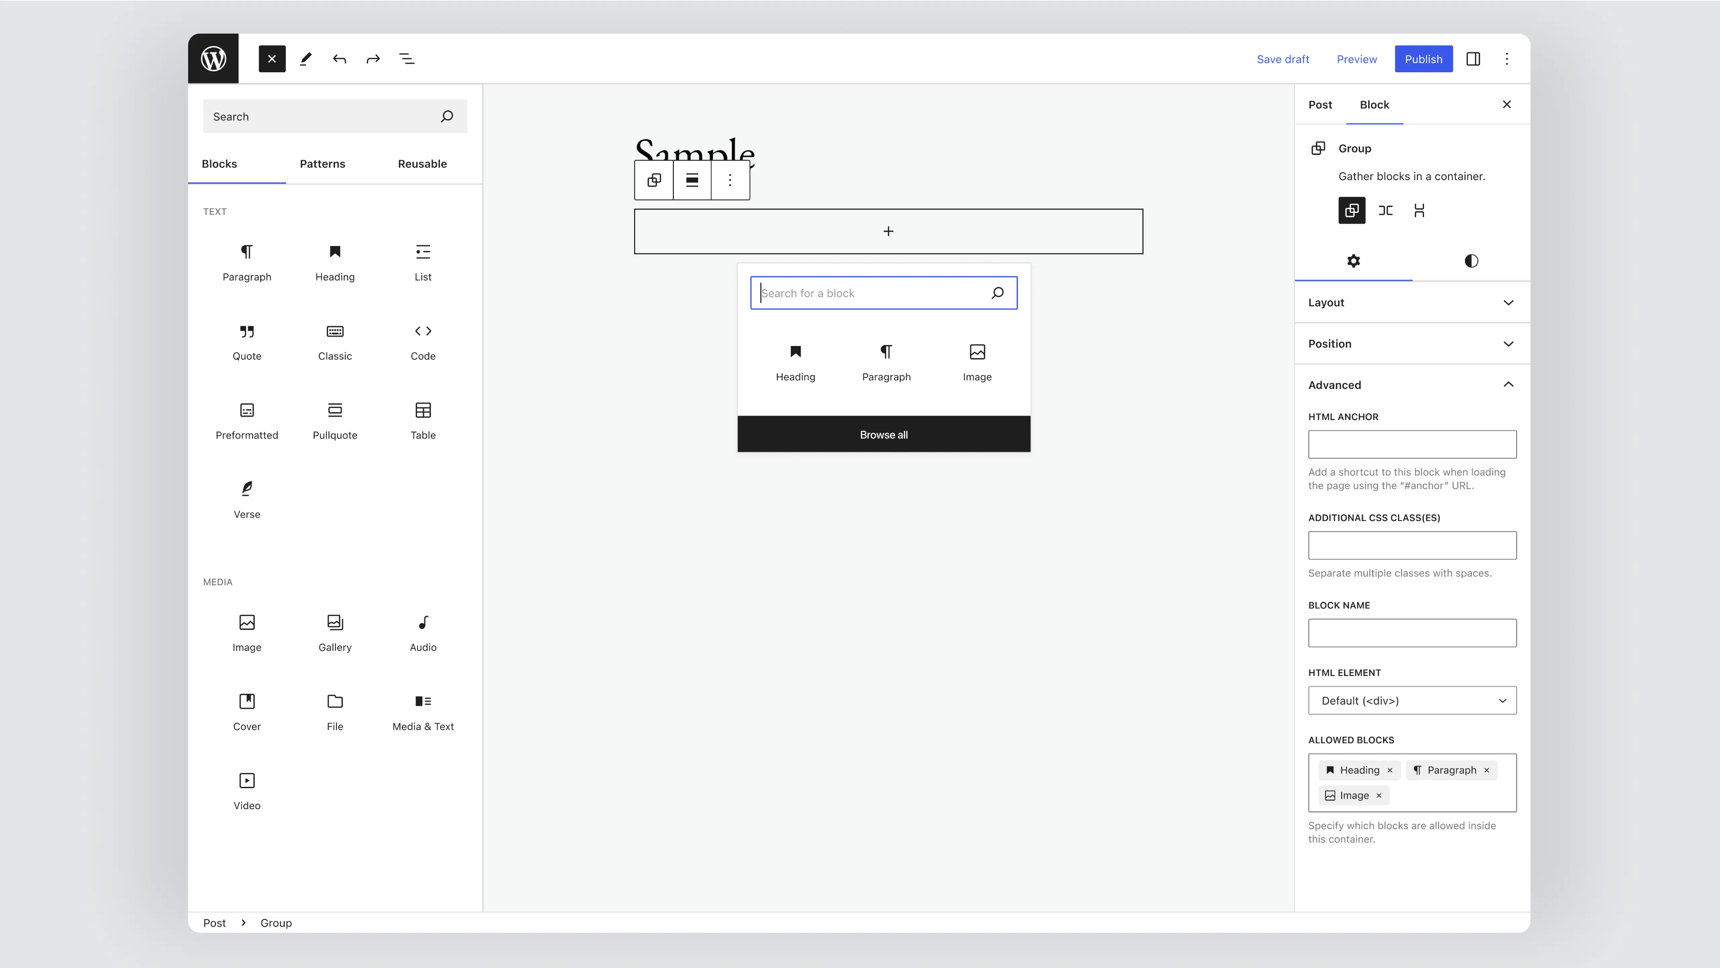Switch group to Row variation
The width and height of the screenshot is (1720, 968).
[x=1385, y=210]
